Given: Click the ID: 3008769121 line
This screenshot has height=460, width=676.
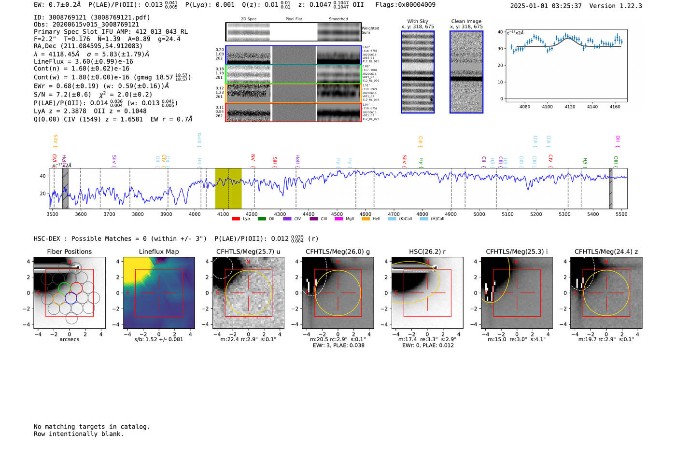Looking at the screenshot, I should click(92, 17).
